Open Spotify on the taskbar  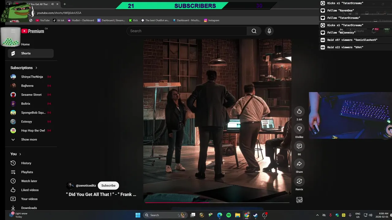pos(228,215)
